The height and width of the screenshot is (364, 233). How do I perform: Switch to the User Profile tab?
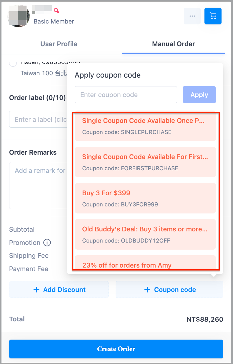click(x=59, y=44)
